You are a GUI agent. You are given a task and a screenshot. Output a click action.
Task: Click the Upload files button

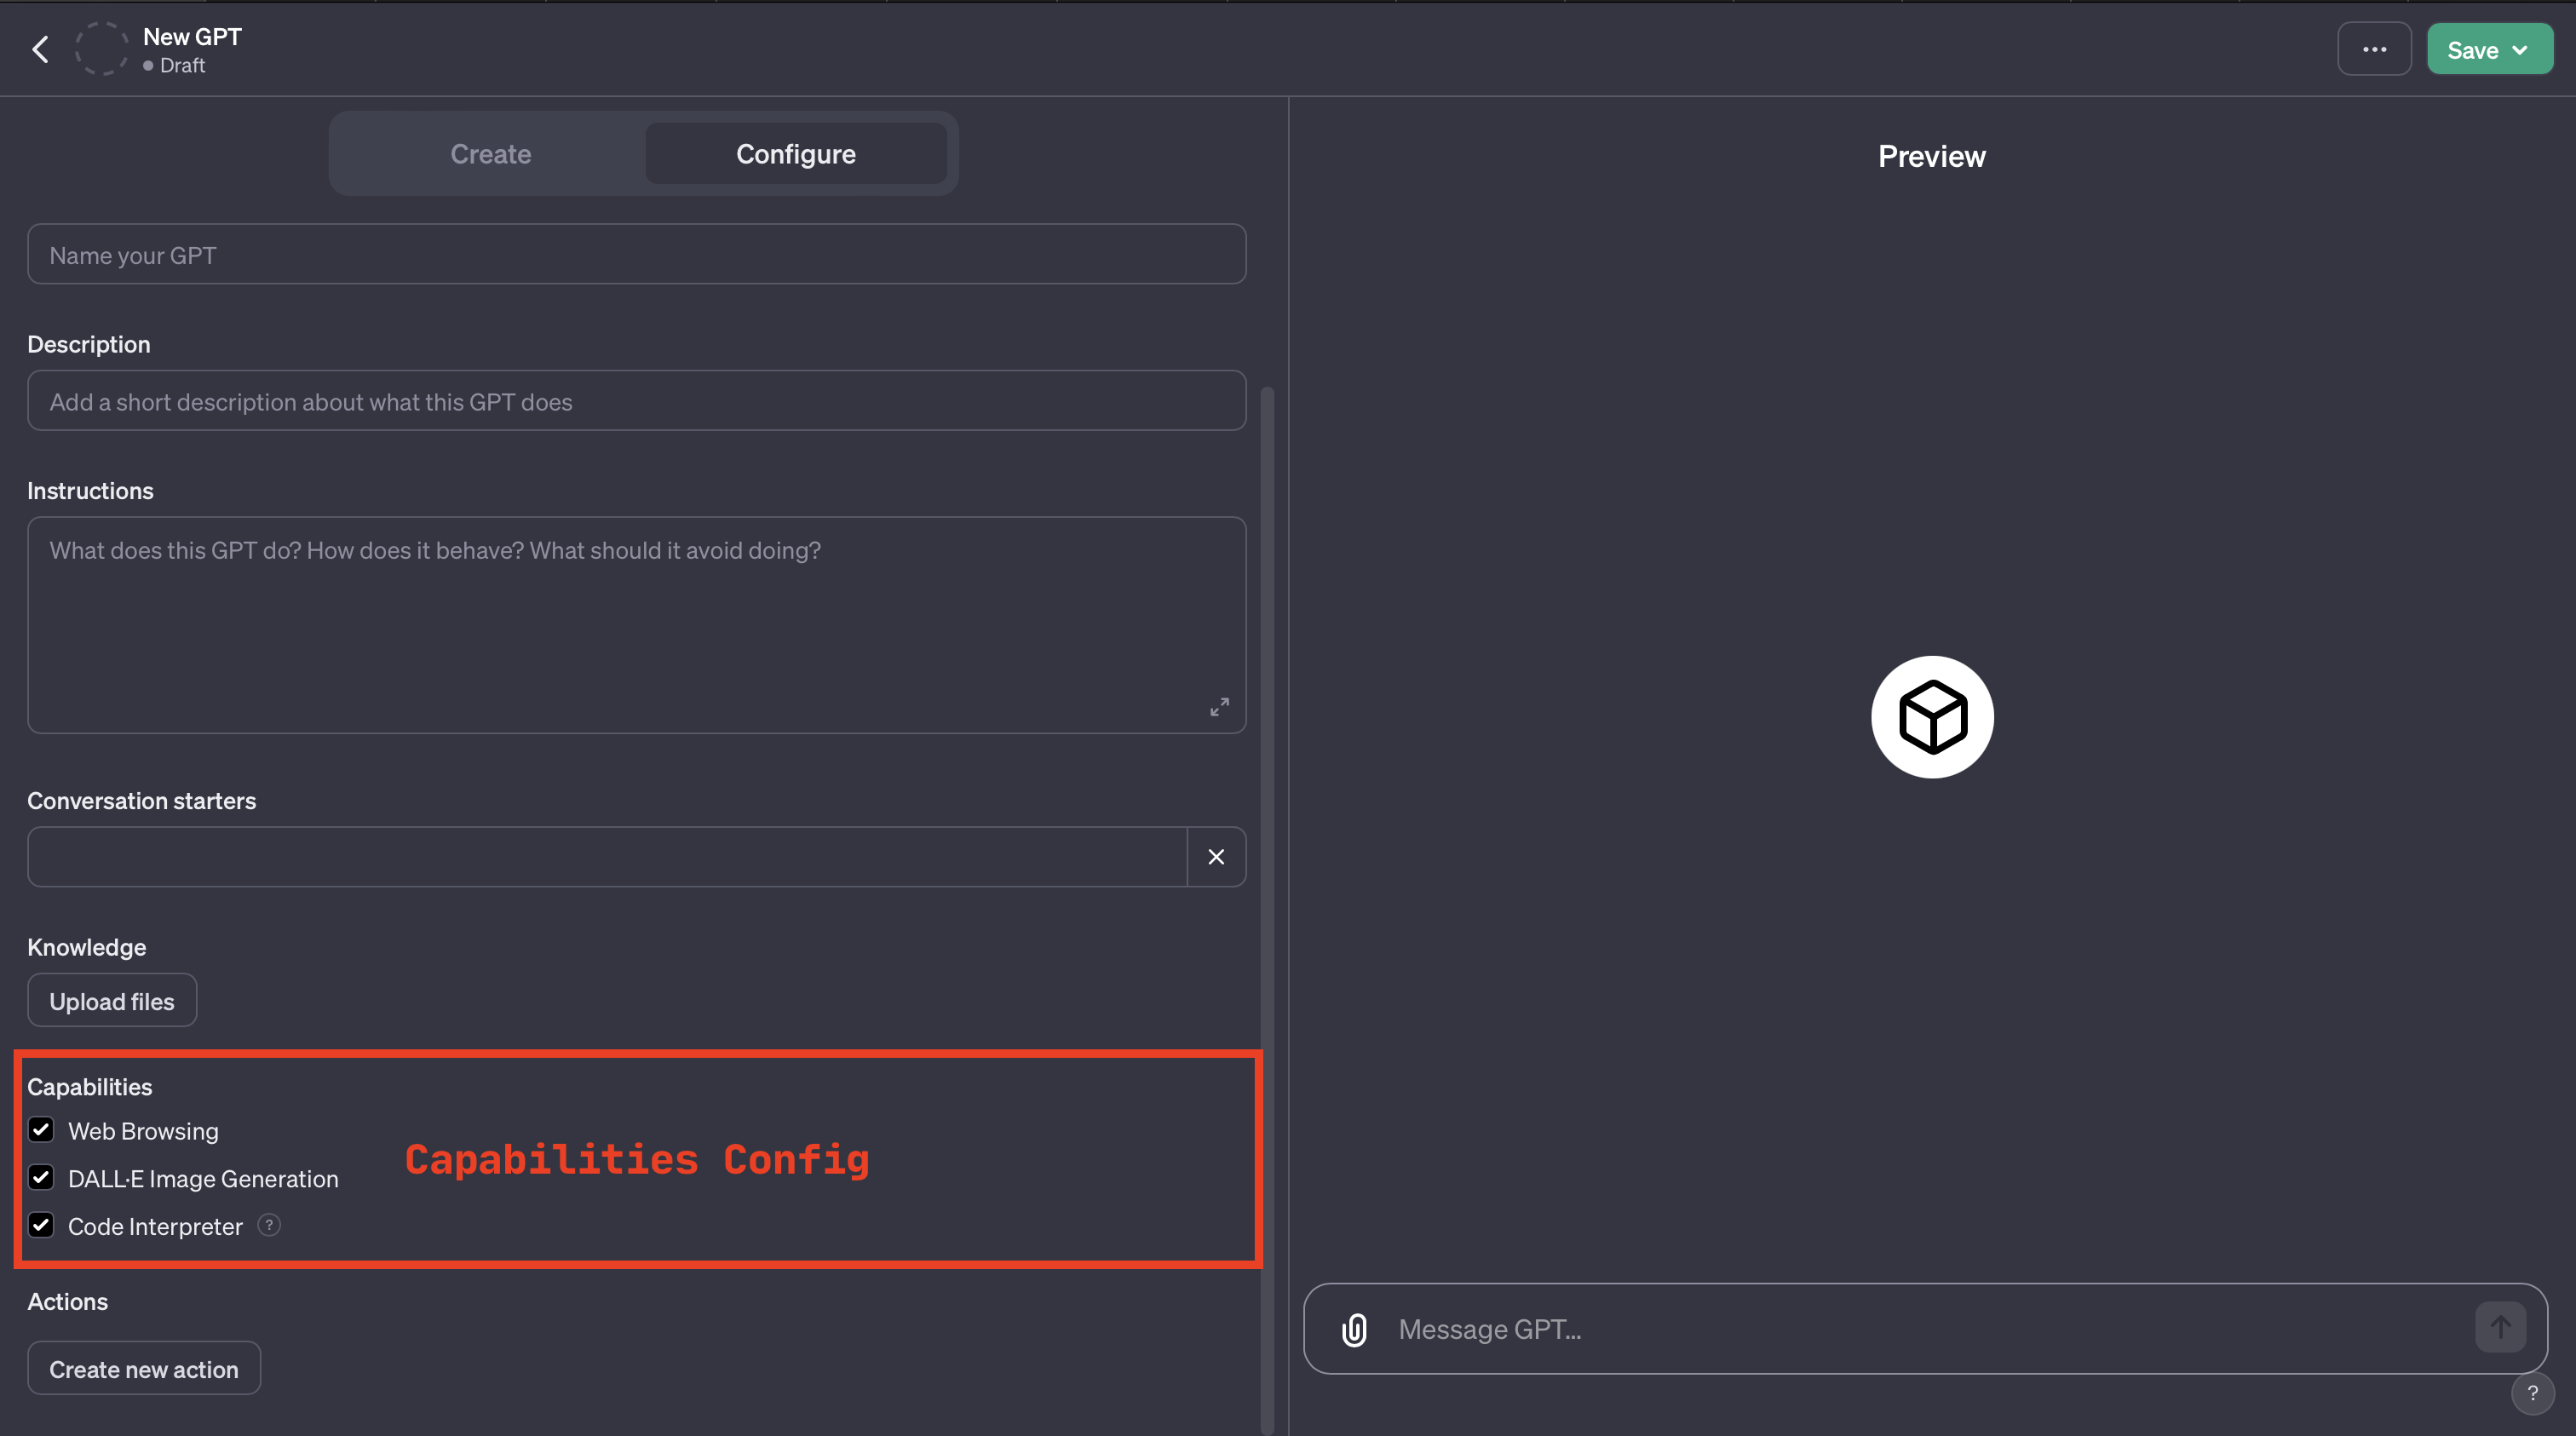112,1001
